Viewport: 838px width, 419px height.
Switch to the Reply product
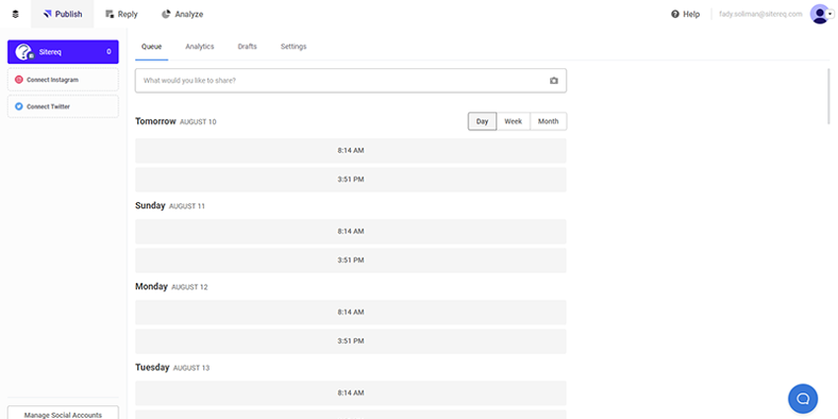coord(121,14)
